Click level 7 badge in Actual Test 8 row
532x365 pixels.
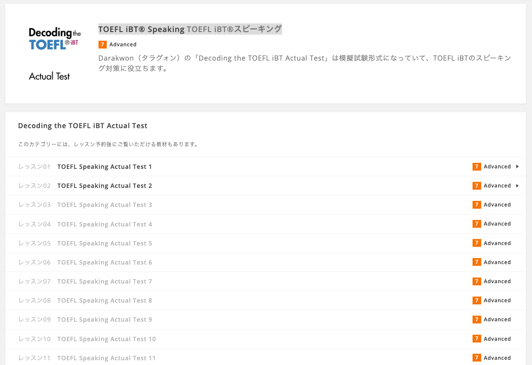[x=477, y=300]
